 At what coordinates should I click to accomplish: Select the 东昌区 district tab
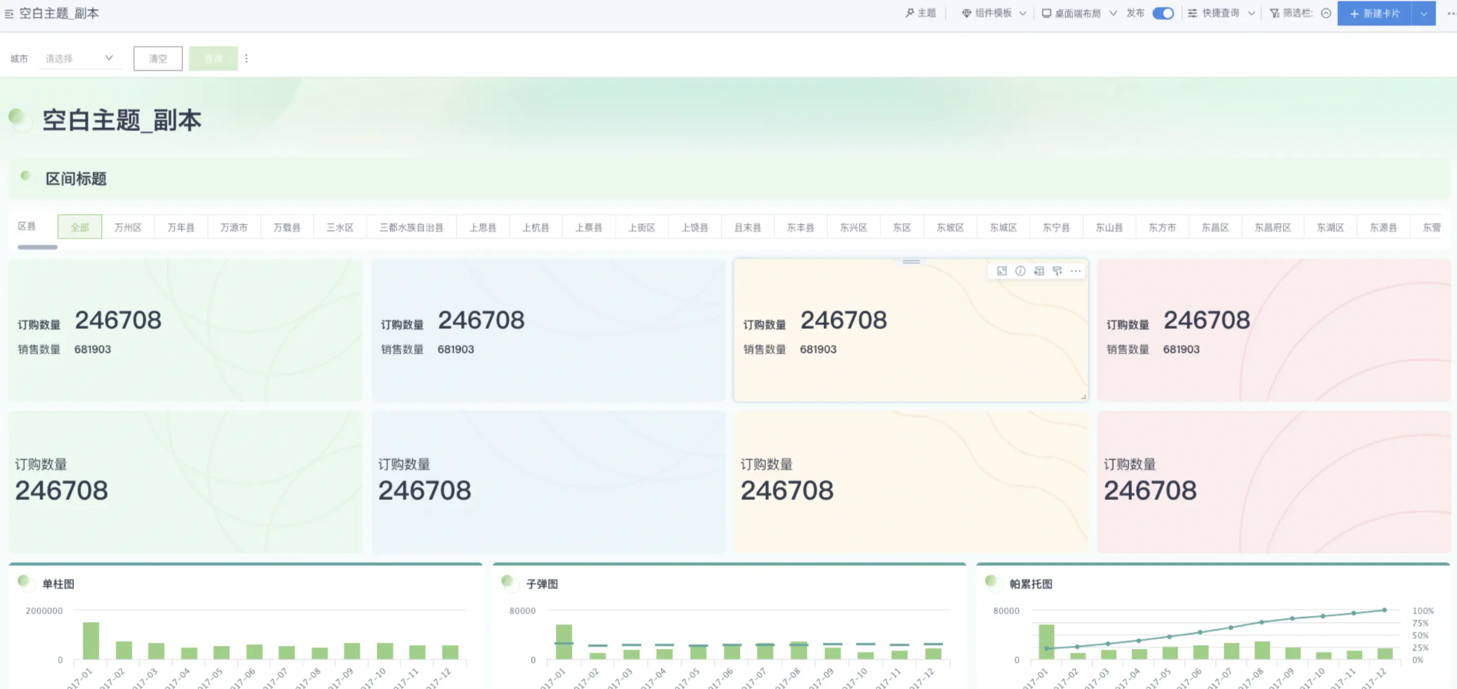pyautogui.click(x=1215, y=227)
